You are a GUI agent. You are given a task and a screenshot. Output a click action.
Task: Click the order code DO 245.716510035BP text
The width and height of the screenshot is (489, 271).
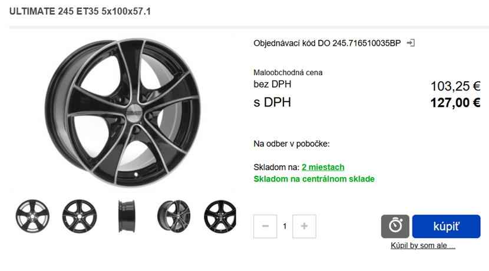coord(327,44)
